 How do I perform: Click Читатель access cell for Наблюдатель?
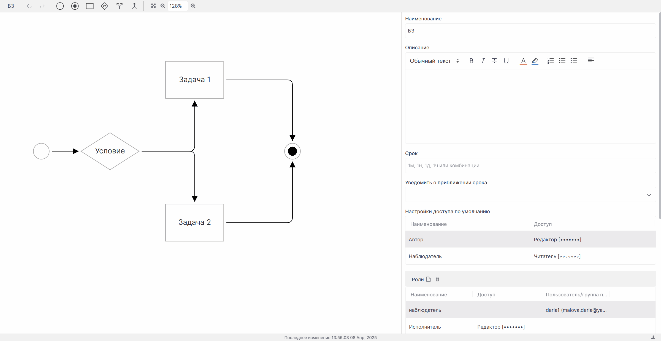(x=557, y=256)
